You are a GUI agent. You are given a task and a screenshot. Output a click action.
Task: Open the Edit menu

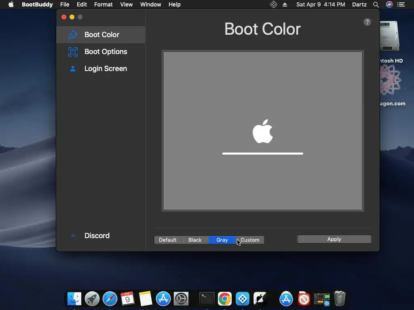tap(82, 4)
